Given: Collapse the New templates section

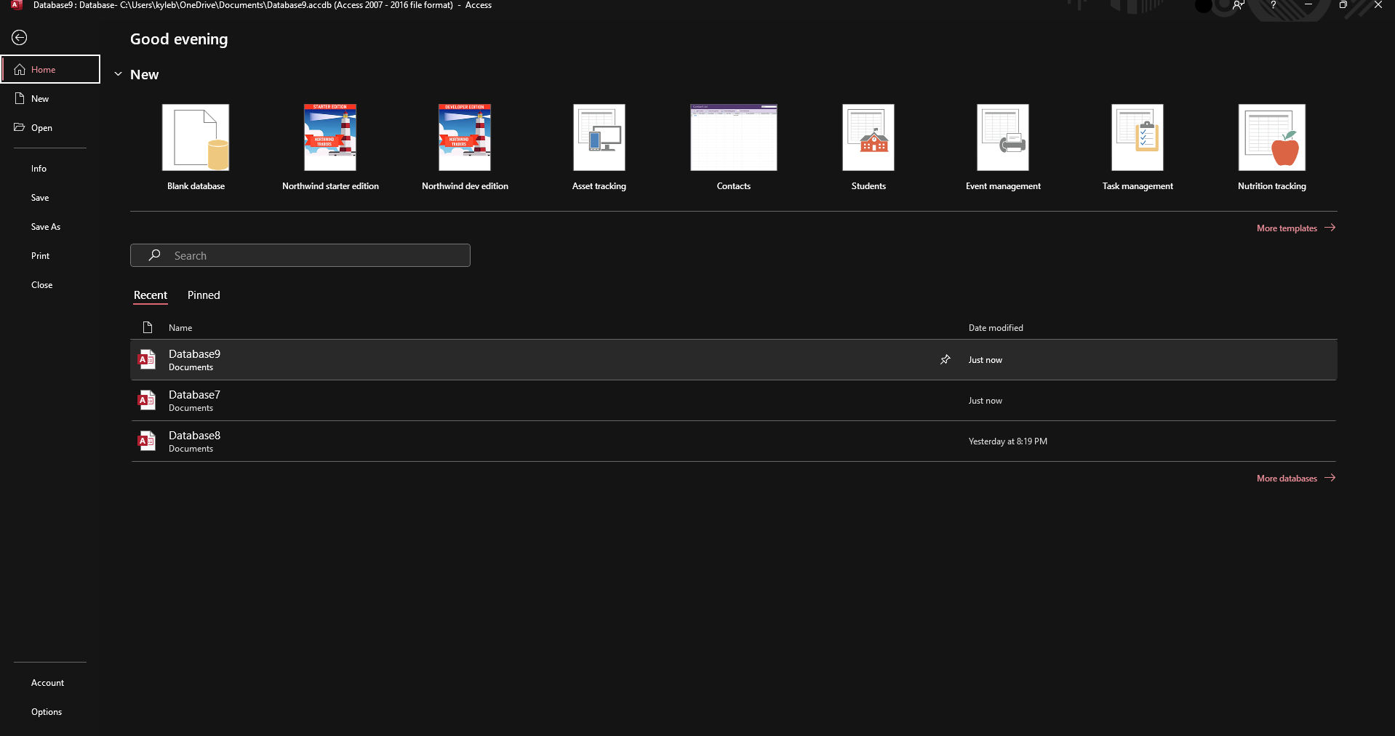Looking at the screenshot, I should point(118,74).
